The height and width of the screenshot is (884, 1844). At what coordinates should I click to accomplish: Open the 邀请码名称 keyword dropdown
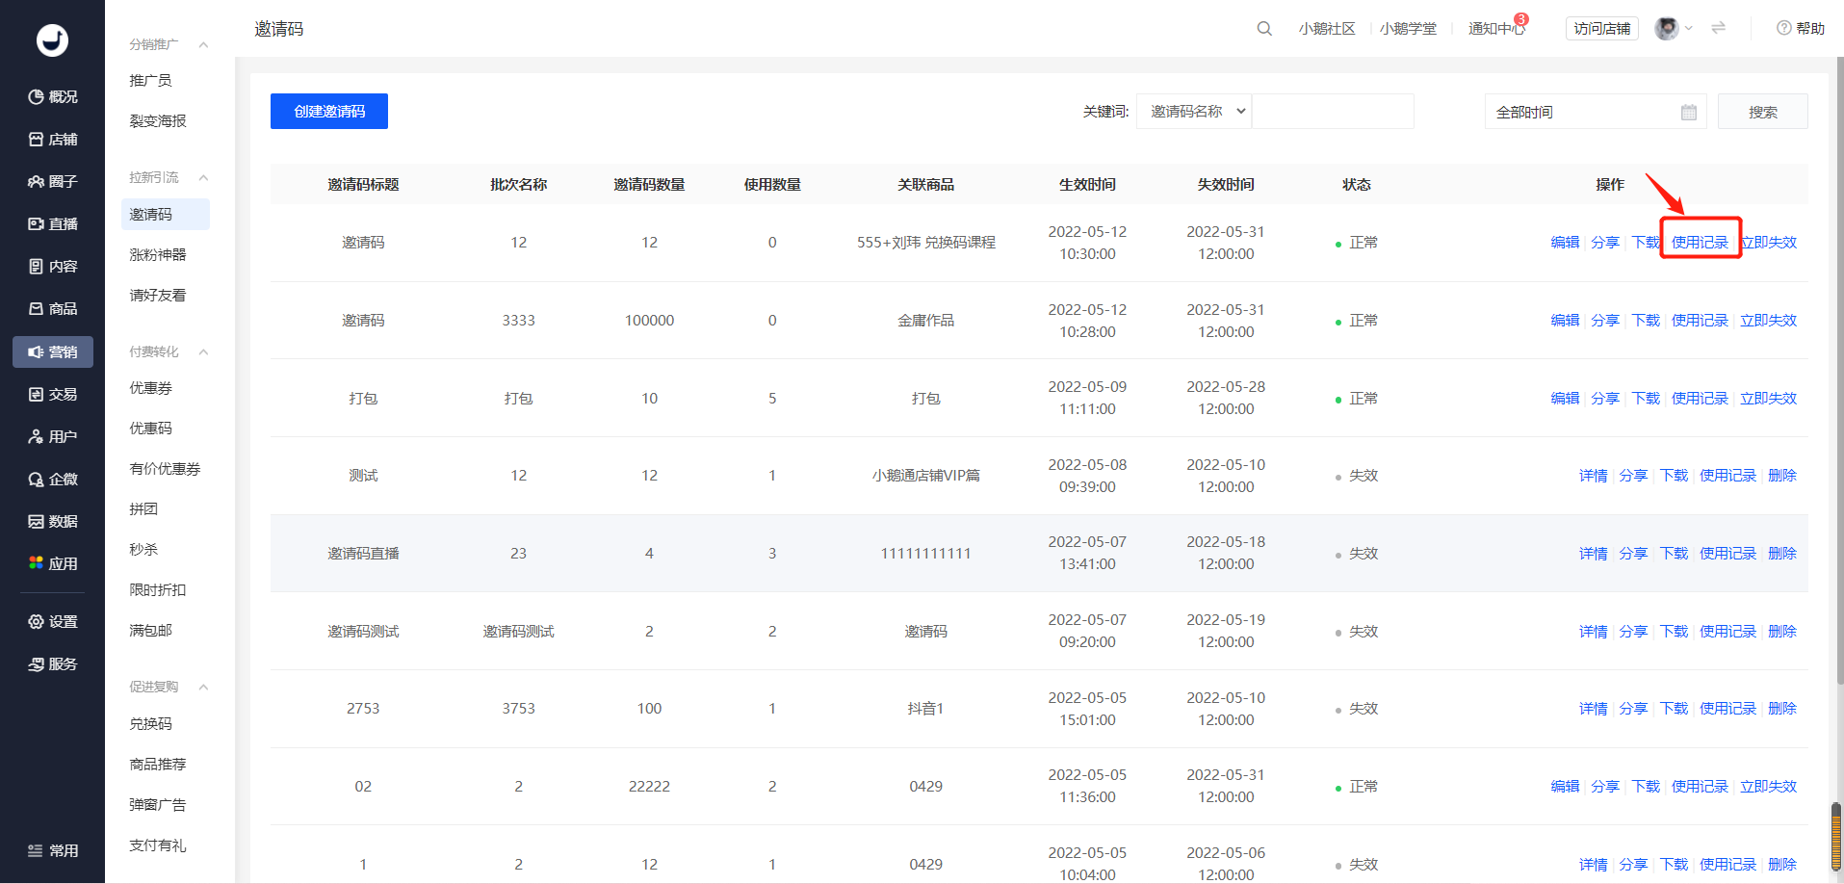[x=1194, y=111]
